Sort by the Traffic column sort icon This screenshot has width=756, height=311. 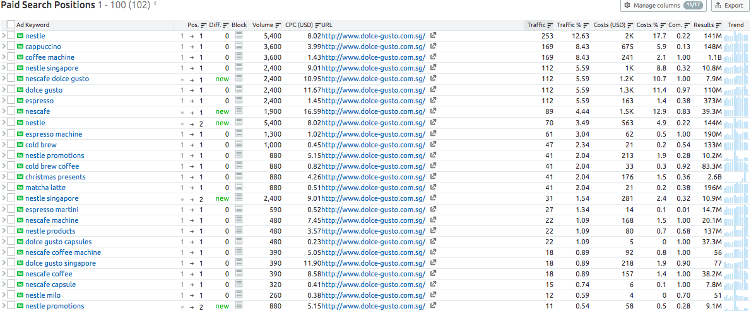coord(550,25)
